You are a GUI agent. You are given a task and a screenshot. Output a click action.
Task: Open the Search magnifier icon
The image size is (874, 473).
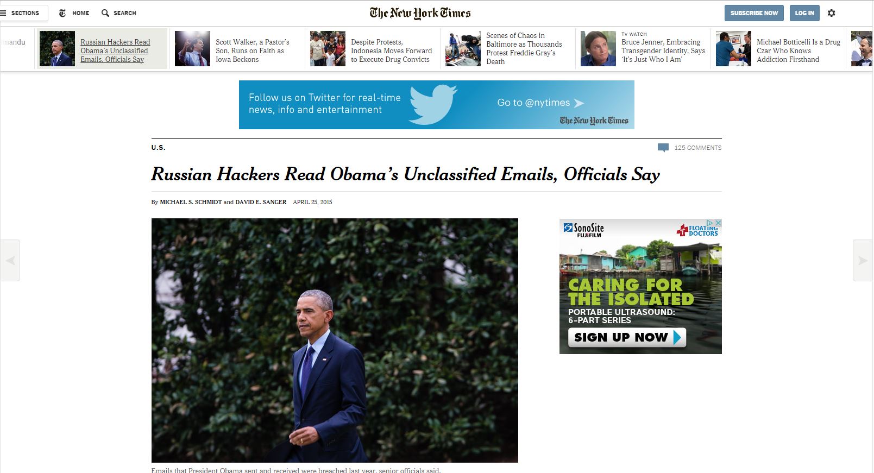tap(105, 13)
